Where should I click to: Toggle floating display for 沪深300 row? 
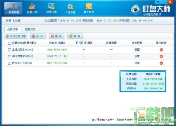click(161, 63)
